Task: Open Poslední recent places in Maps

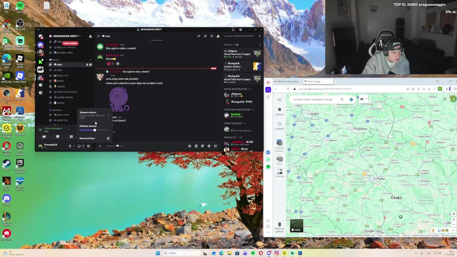Action: pyautogui.click(x=280, y=126)
